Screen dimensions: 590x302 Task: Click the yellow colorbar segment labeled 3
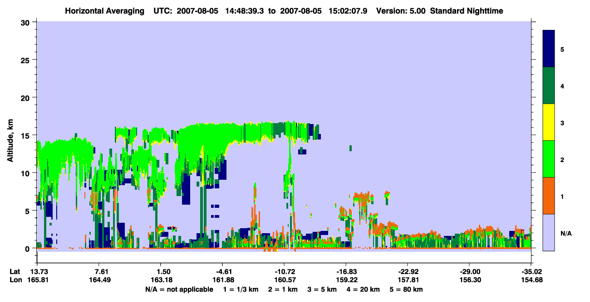(x=549, y=122)
